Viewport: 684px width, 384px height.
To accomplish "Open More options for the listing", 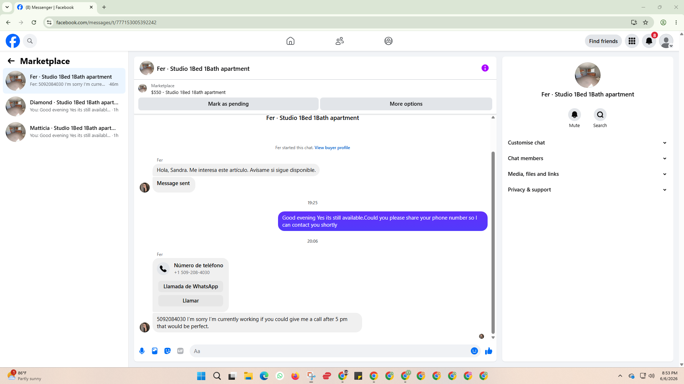I will pos(406,104).
